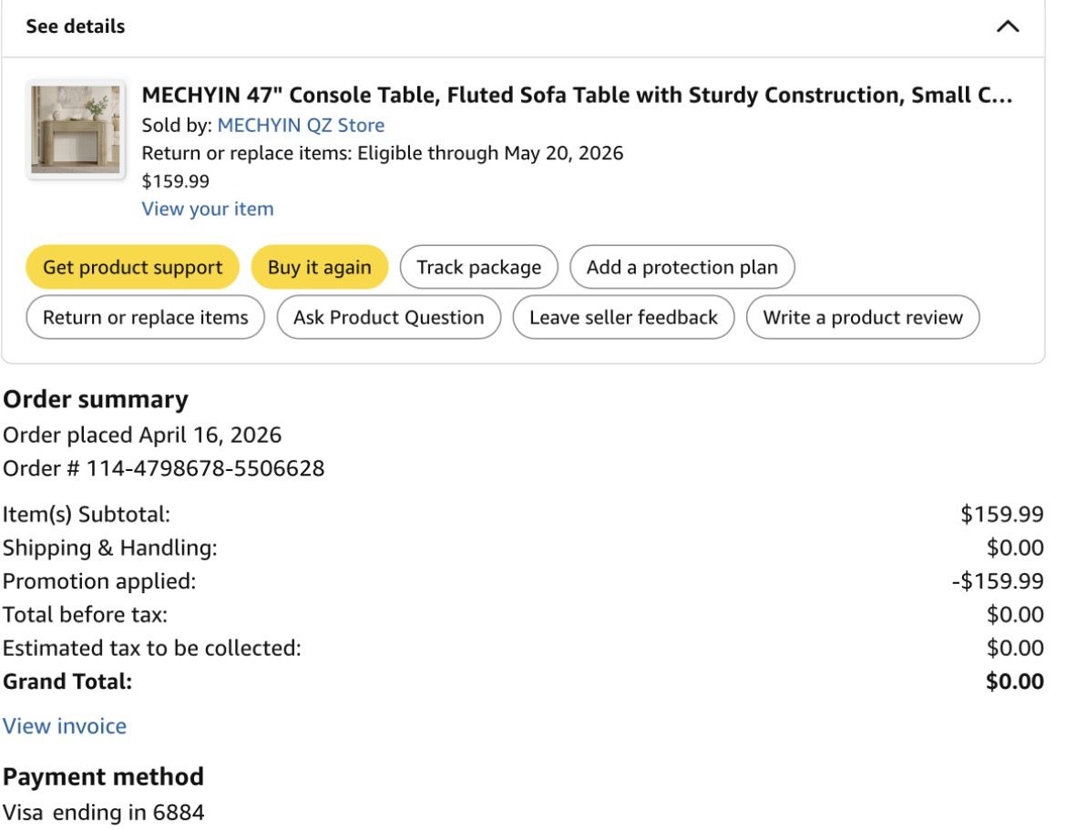Track package for this order
1066x830 pixels.
click(478, 268)
